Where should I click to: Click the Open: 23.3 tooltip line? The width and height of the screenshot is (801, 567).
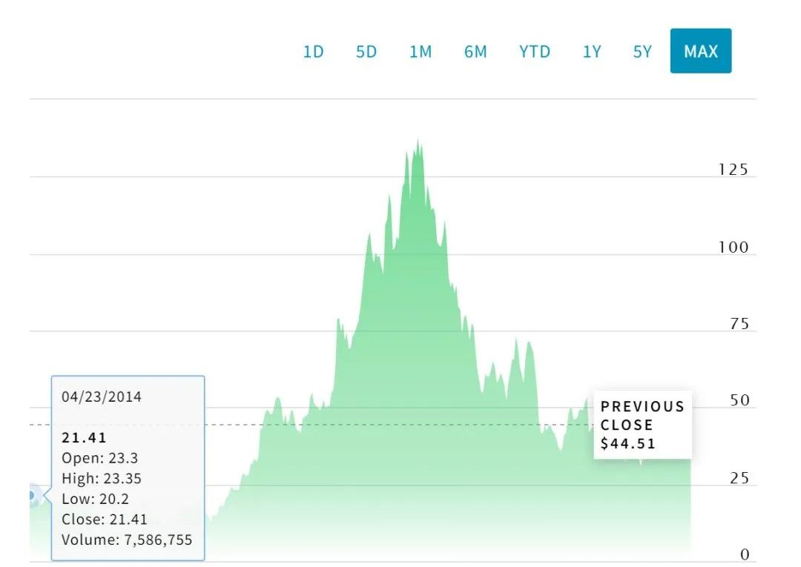(99, 458)
